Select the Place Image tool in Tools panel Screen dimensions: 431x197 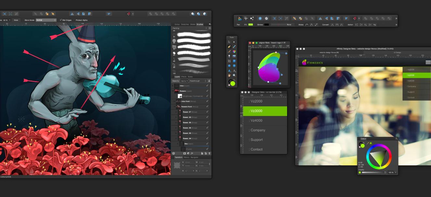coord(234,56)
